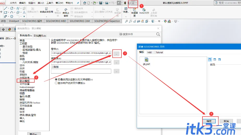Click 快速草图 rapid sketch tool
The height and width of the screenshot is (135, 241).
pos(134,12)
